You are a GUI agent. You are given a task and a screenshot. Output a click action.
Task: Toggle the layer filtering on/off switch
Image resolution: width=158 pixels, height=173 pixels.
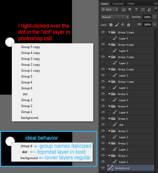156,9
